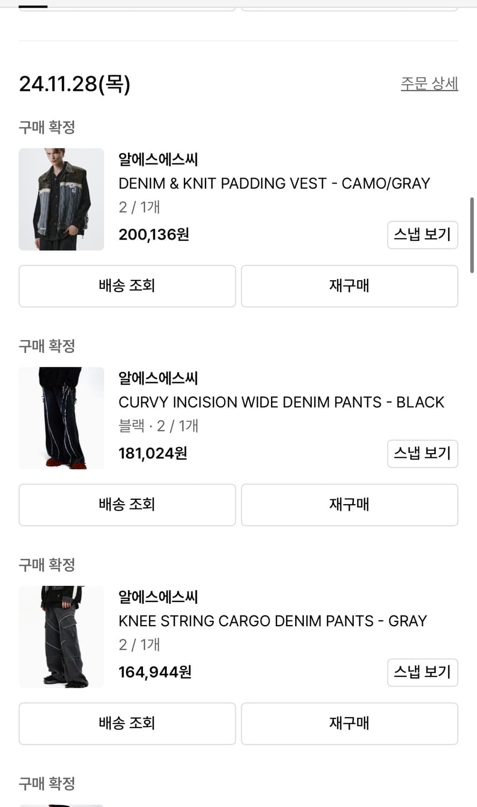Select 알에스에스씨 brand name above black pants
477x807 pixels.
point(158,378)
